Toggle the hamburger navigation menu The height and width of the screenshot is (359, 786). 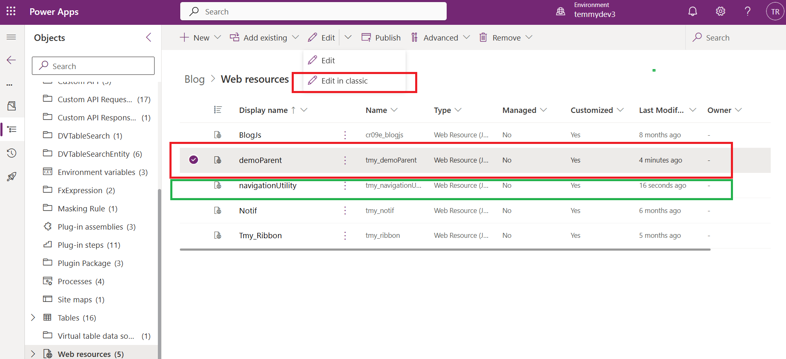tap(11, 37)
